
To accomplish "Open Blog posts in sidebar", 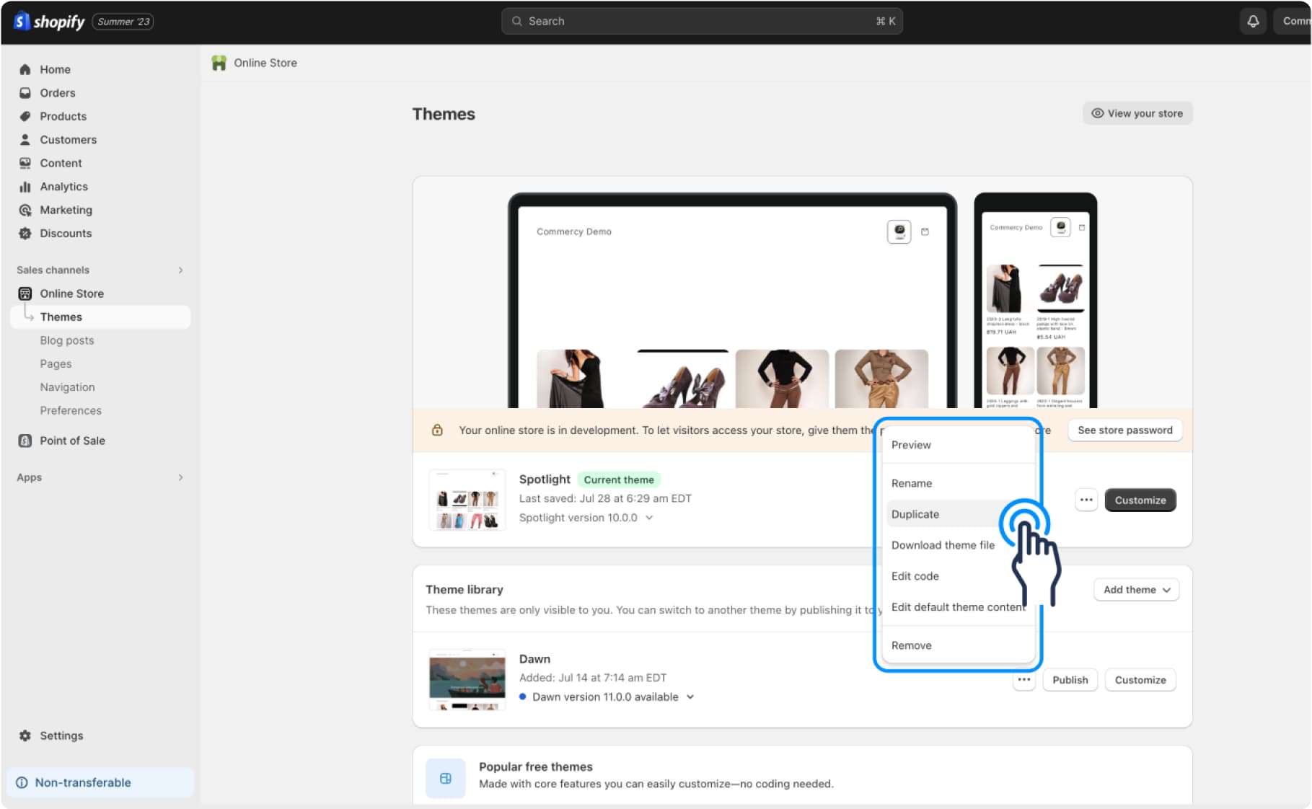I will click(67, 340).
